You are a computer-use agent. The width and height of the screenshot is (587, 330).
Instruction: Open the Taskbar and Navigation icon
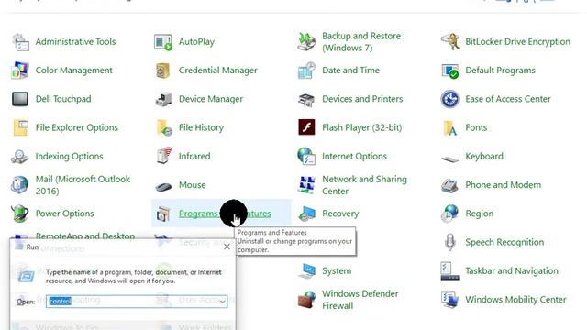pyautogui.click(x=450, y=271)
